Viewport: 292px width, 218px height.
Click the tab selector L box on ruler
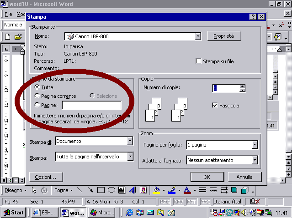tap(6, 49)
